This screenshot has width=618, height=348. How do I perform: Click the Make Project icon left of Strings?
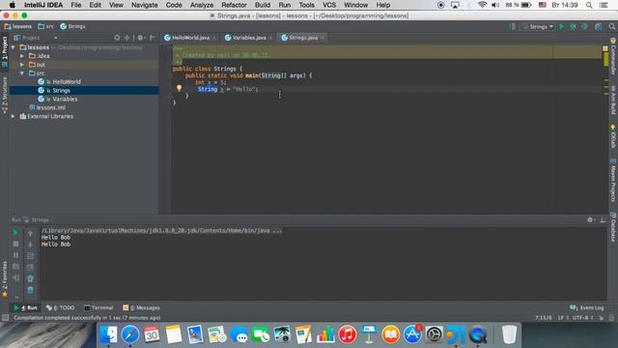(x=512, y=26)
